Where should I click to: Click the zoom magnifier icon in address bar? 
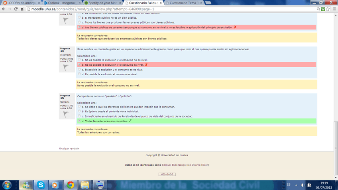point(318,9)
